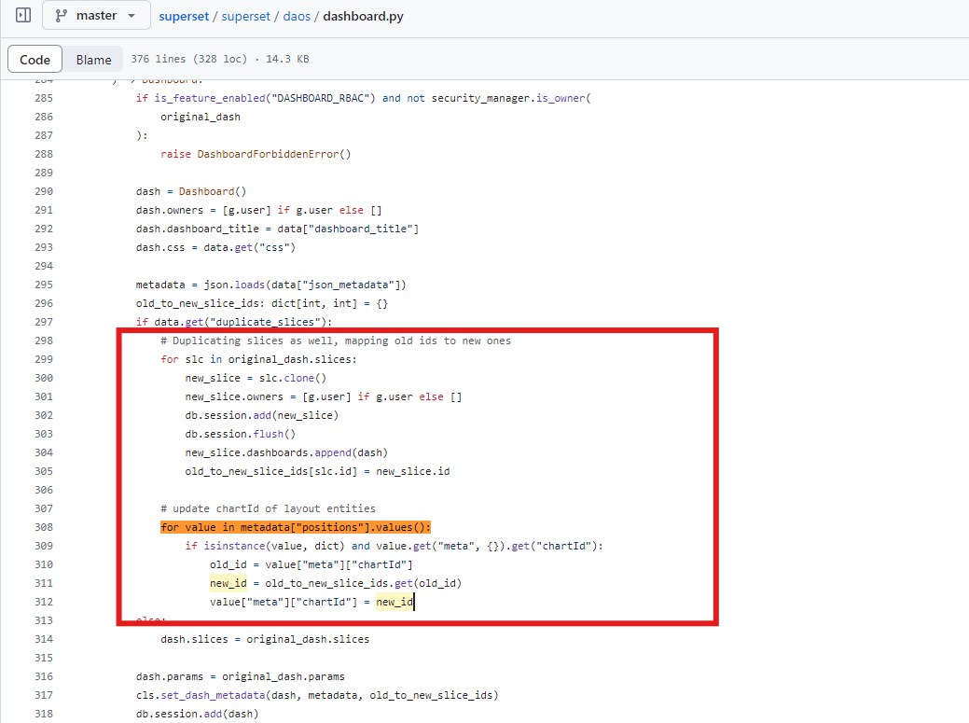Click the highlighted new_id on line 312

click(x=395, y=602)
